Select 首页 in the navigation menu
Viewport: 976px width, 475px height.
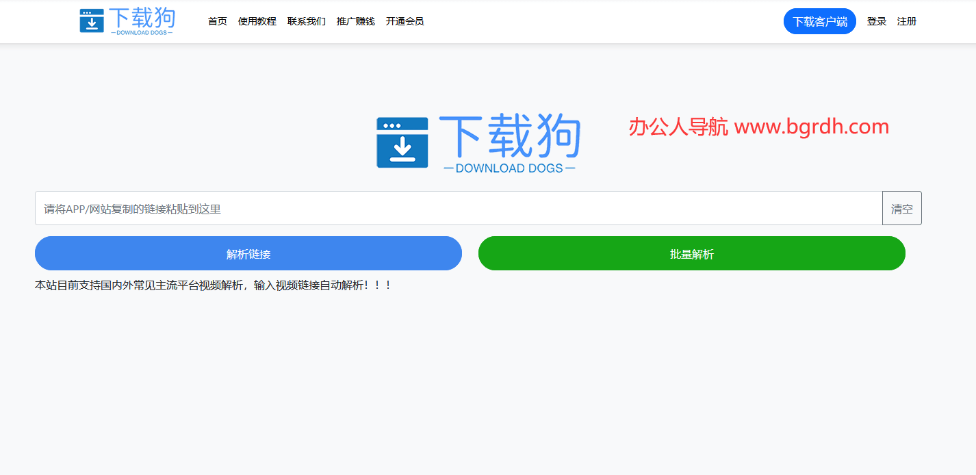click(217, 21)
